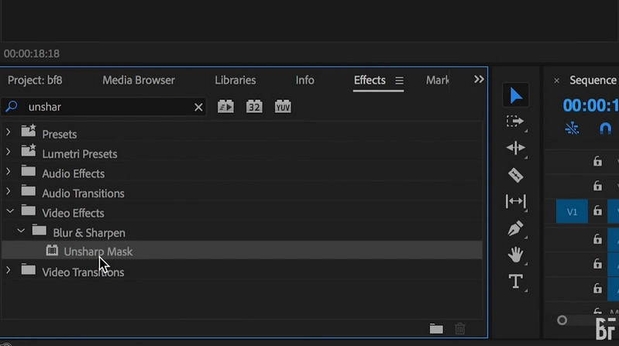Image resolution: width=619 pixels, height=346 pixels.
Task: Filter by Accelerated Effects icon
Action: click(225, 107)
